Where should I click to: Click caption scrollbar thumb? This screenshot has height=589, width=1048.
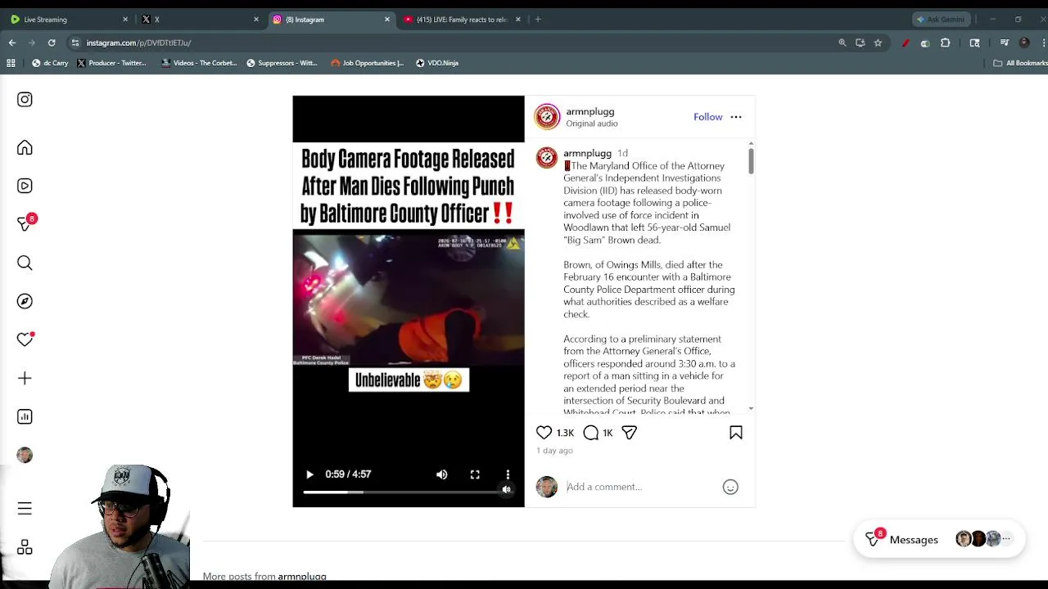tap(751, 161)
